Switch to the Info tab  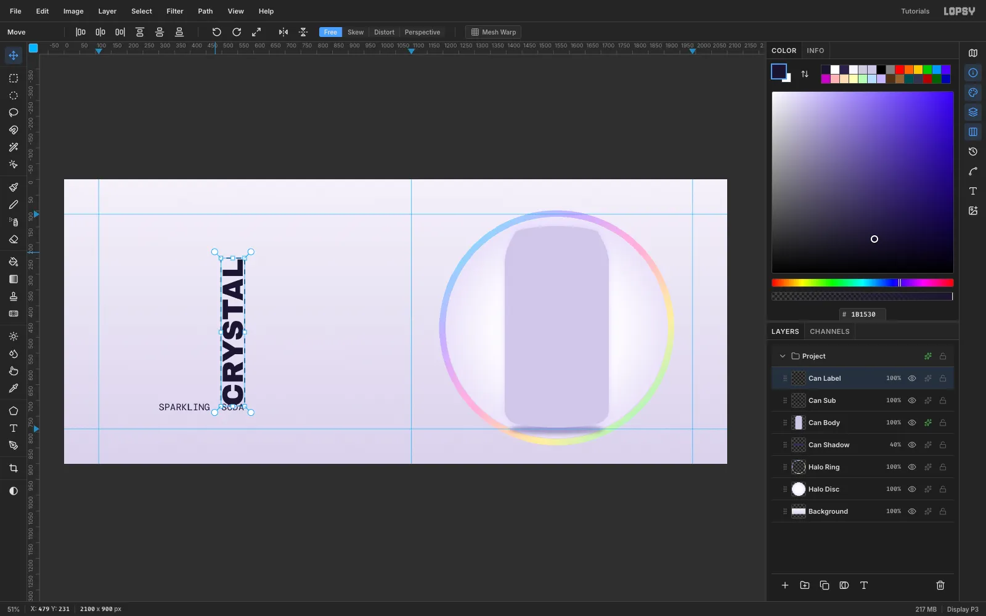pyautogui.click(x=815, y=51)
